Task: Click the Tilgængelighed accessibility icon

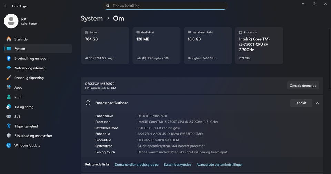Action: [9, 126]
